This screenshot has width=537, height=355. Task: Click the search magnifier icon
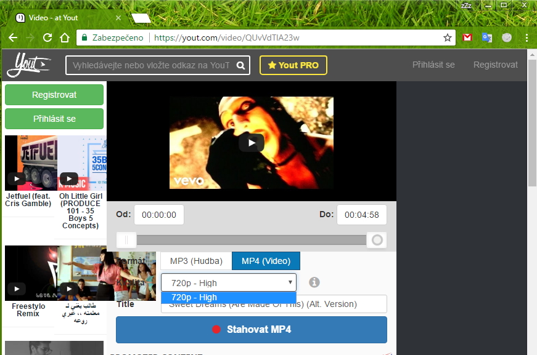point(241,65)
